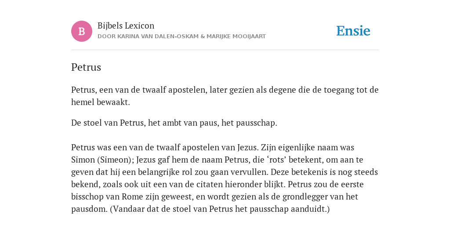
Task: Click the summary paragraph about twaalf apostelen
Action: pyautogui.click(x=225, y=96)
